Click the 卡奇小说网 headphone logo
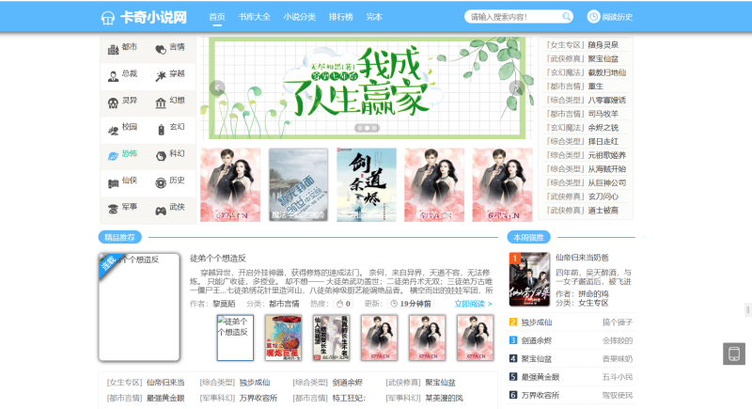Image resolution: width=752 pixels, height=409 pixels. (x=108, y=18)
